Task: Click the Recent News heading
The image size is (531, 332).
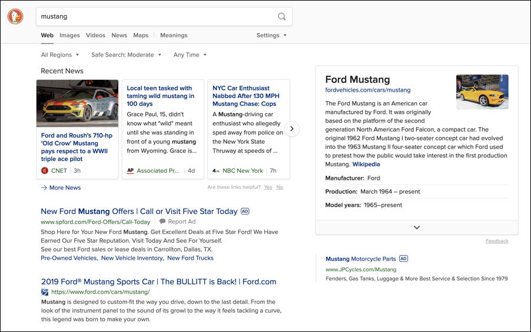Action: (x=62, y=71)
